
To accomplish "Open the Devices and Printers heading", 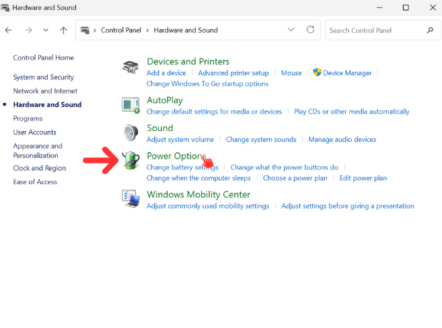I will coord(188,61).
